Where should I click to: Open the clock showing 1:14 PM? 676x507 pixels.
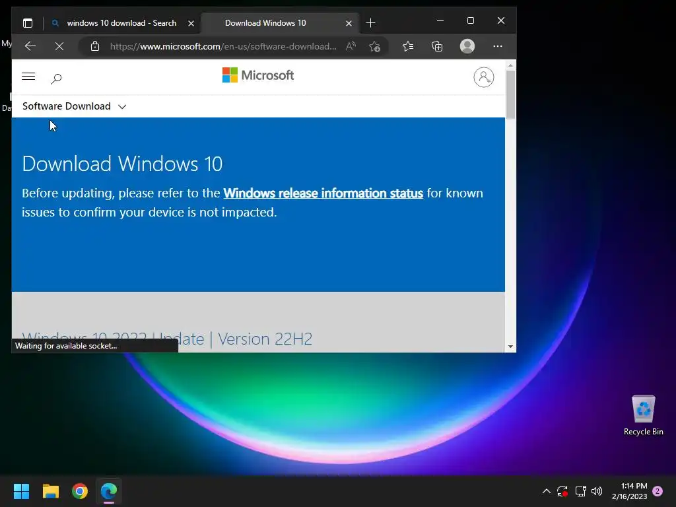pos(629,491)
